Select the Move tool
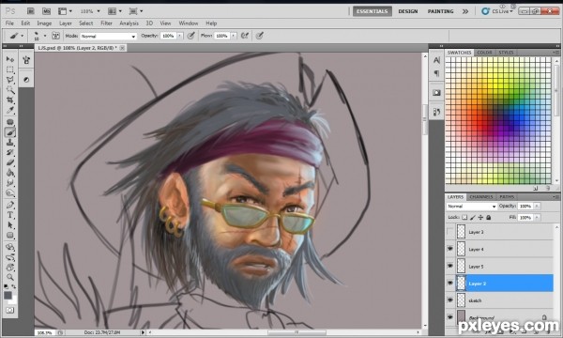Image resolution: width=563 pixels, height=338 pixels. [10, 59]
